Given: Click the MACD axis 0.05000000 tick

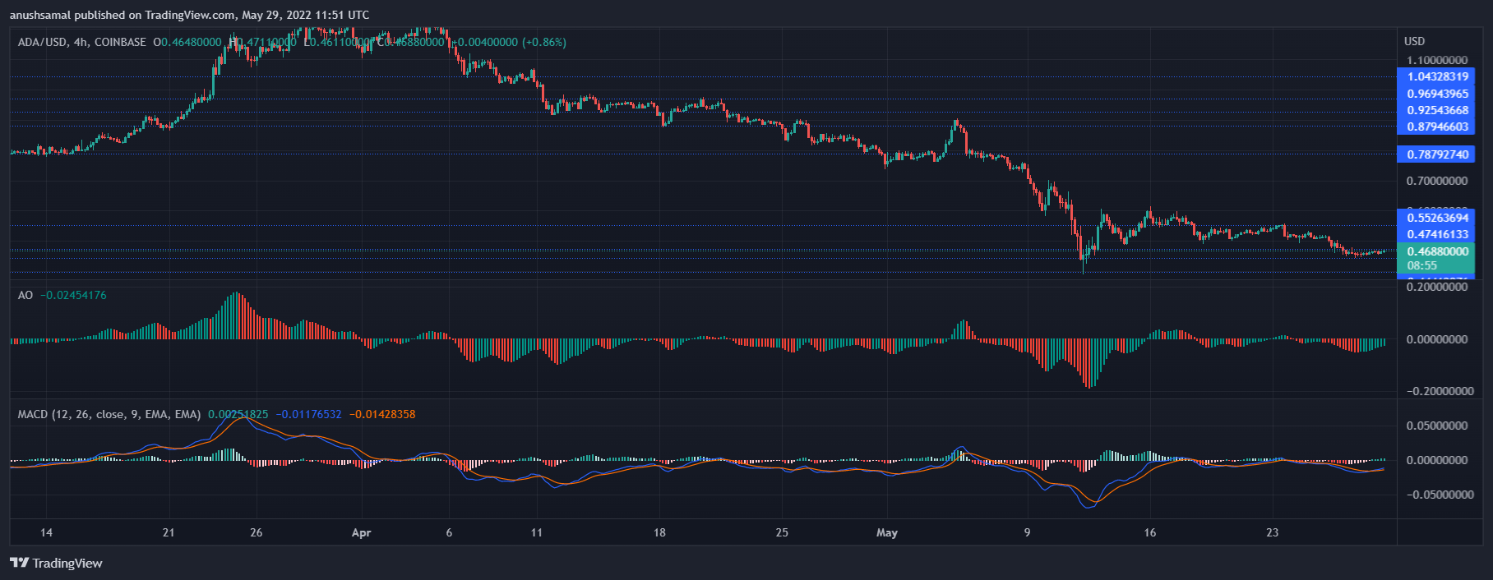Looking at the screenshot, I should coord(1437,426).
